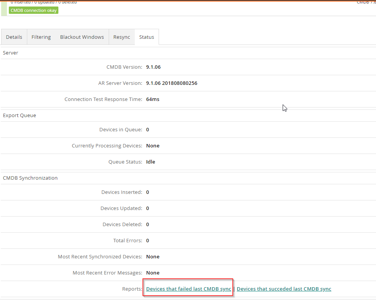The image size is (376, 301).
Task: Open Devices that failed last CMDB sync report
Action: (x=189, y=289)
